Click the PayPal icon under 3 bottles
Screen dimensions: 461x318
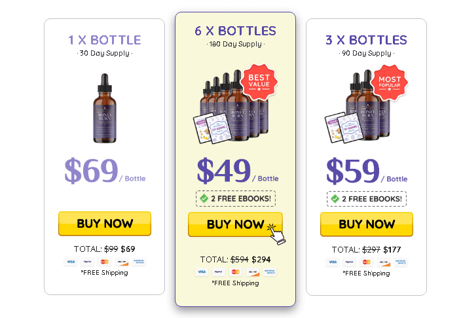click(x=350, y=262)
